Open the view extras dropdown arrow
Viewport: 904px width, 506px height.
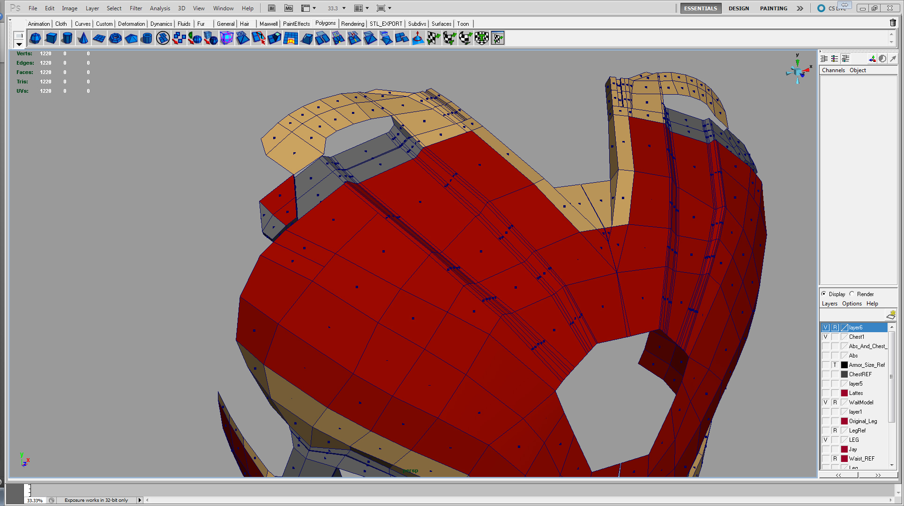click(x=314, y=8)
